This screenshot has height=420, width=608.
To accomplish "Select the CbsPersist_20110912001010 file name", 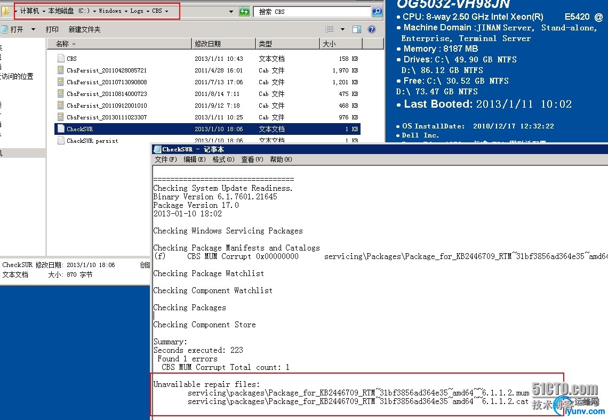I will pyautogui.click(x=107, y=106).
